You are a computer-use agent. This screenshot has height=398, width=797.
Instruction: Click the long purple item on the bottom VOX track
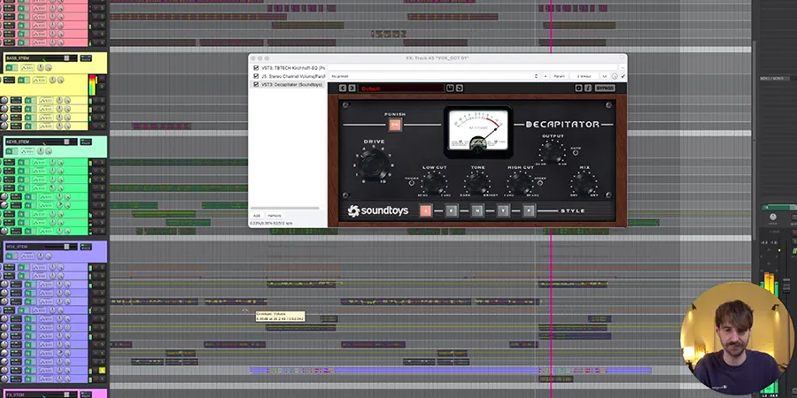451,371
